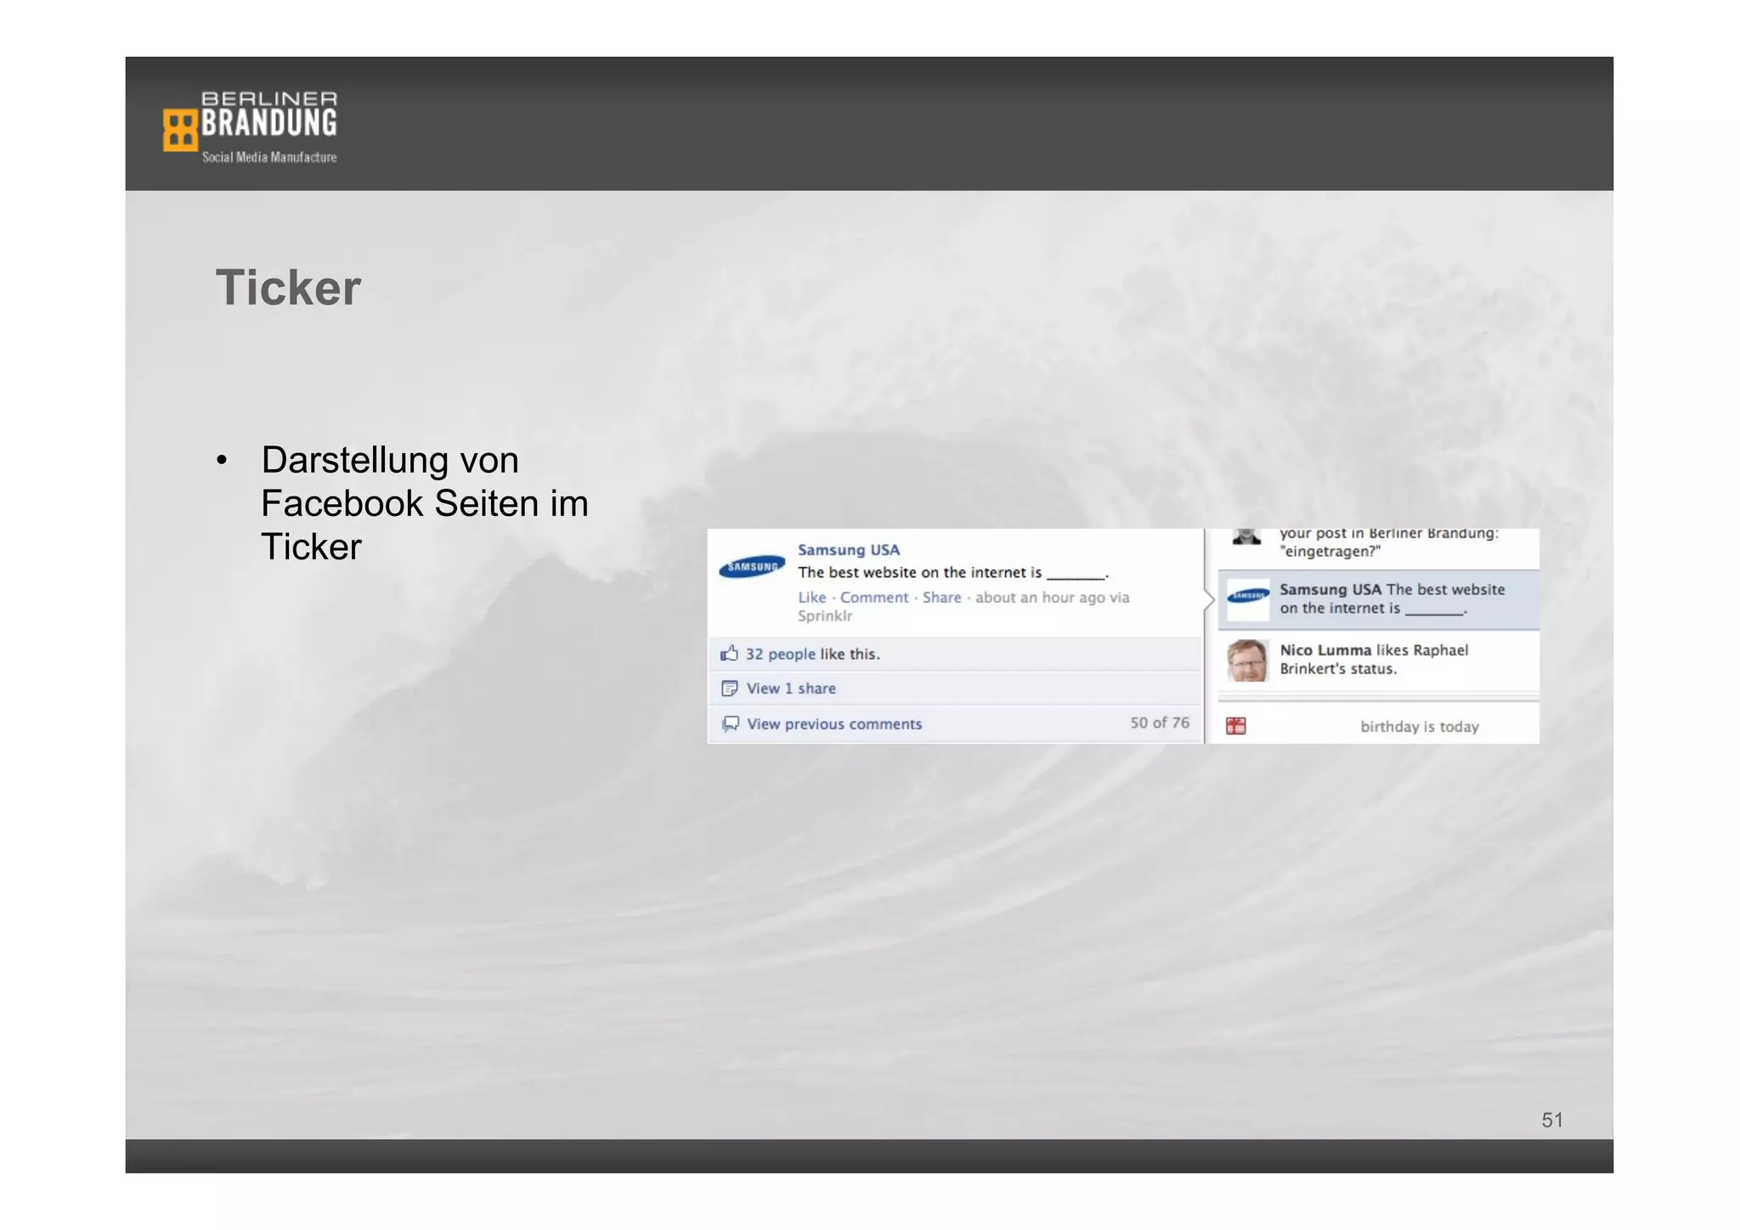
Task: Click the 'Ticker' slide heading
Action: [288, 287]
